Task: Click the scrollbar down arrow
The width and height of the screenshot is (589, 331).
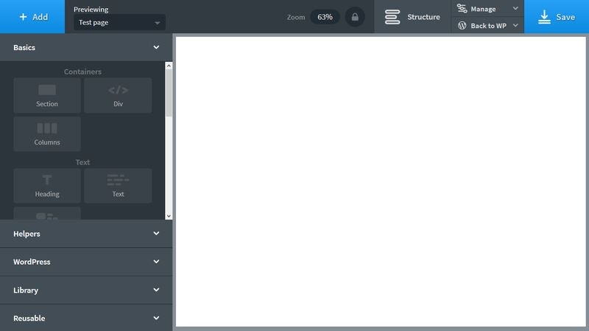Action: click(169, 216)
